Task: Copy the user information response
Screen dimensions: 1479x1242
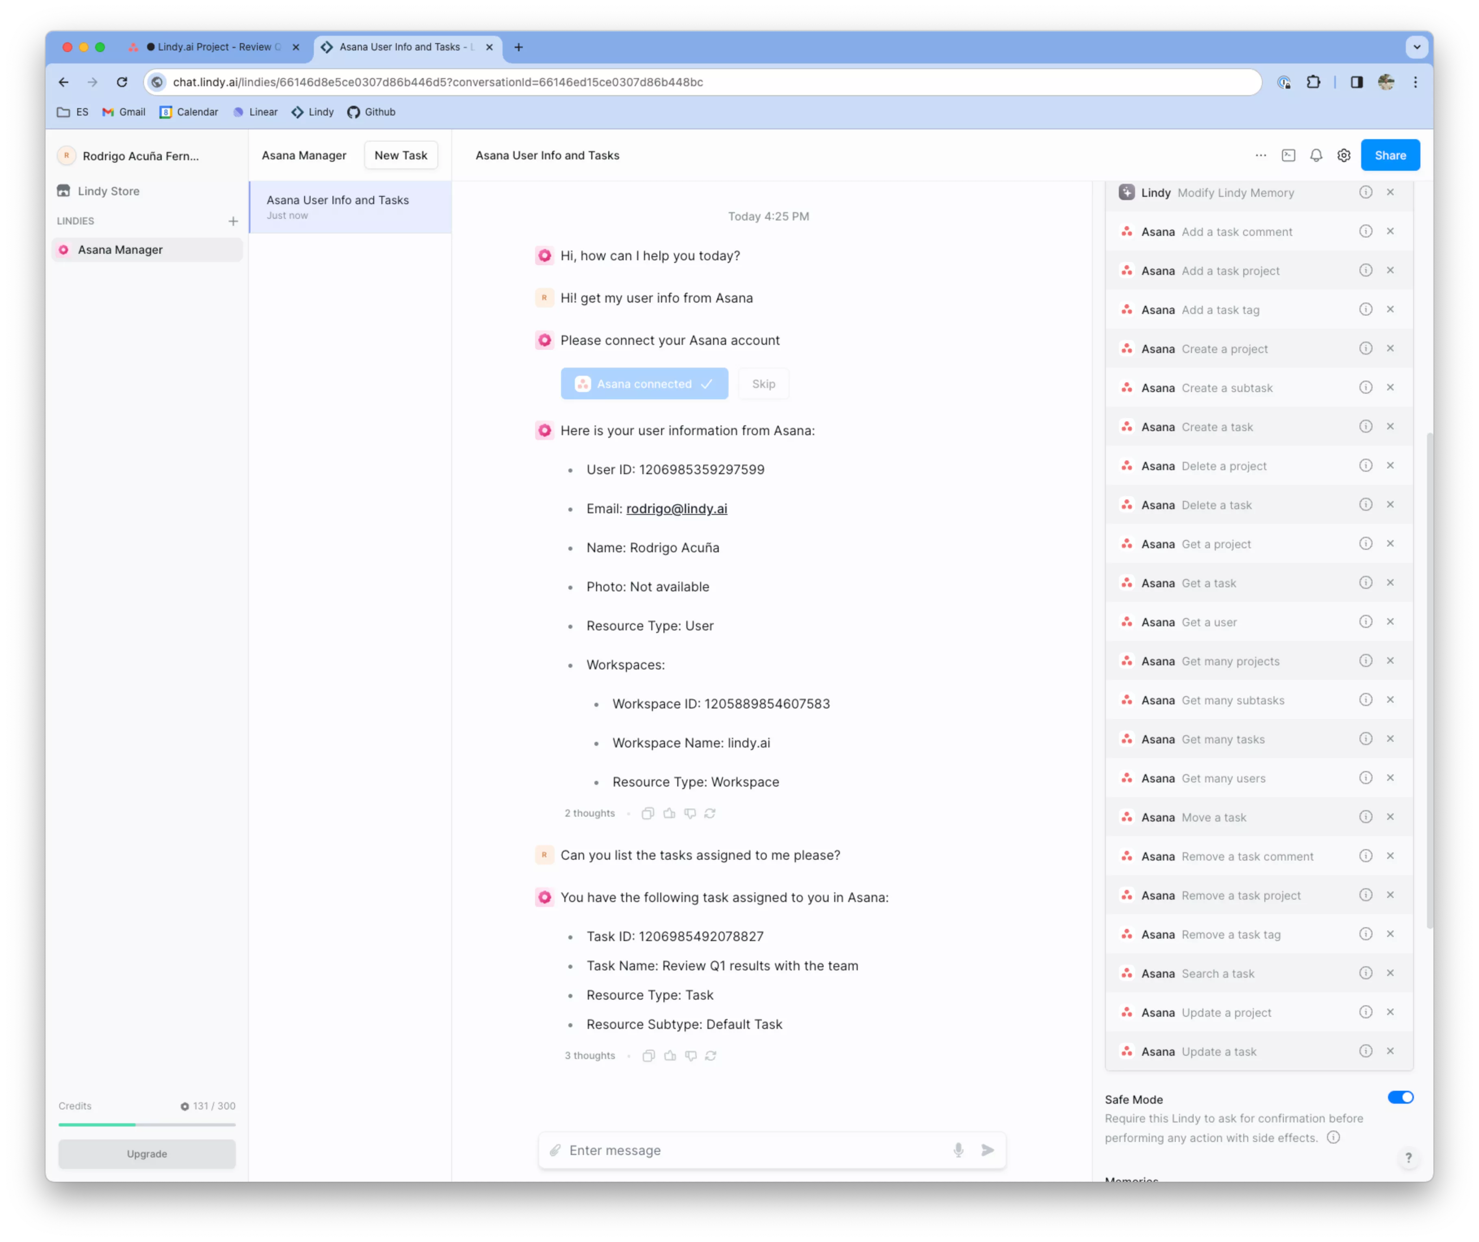Action: coord(648,813)
